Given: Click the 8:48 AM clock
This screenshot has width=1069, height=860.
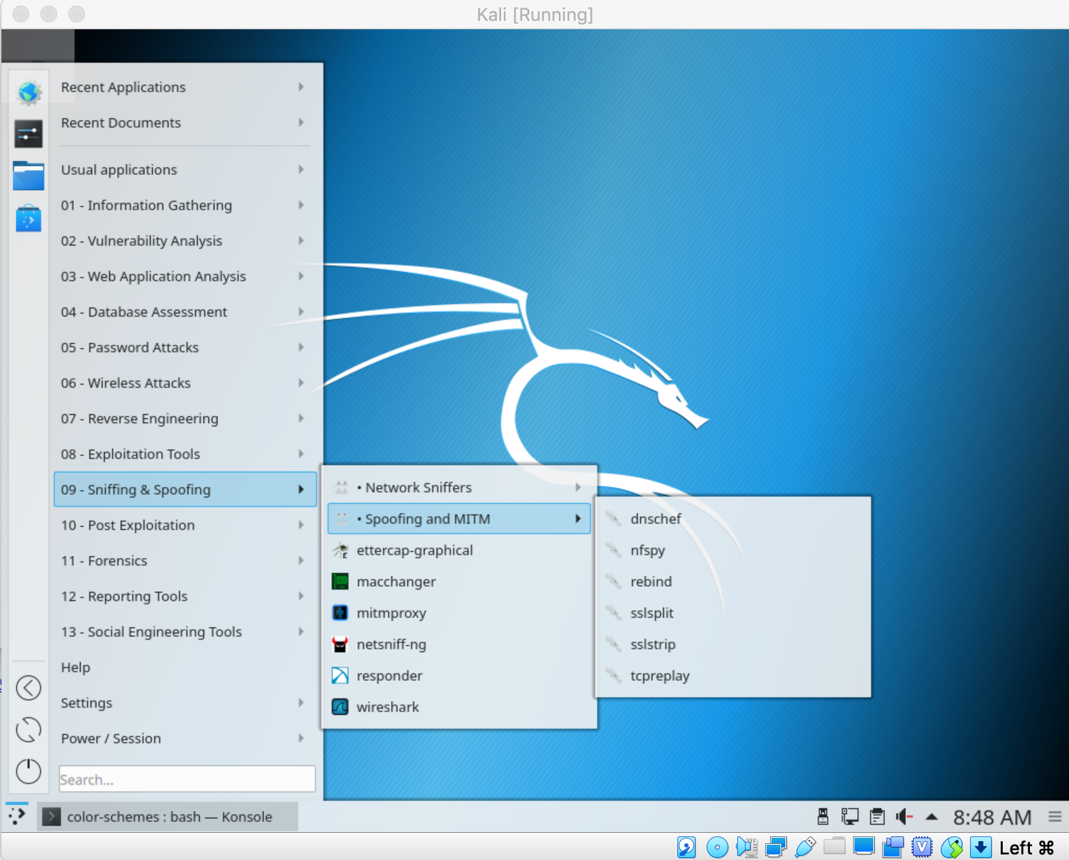Looking at the screenshot, I should (992, 817).
